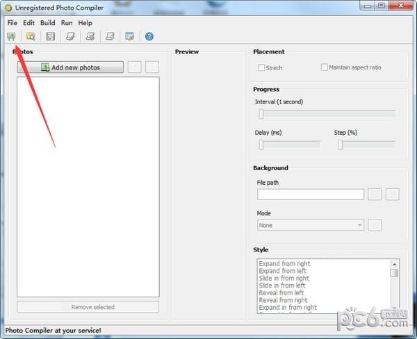417x339 pixels.
Task: Open the Run menu
Action: tap(67, 23)
